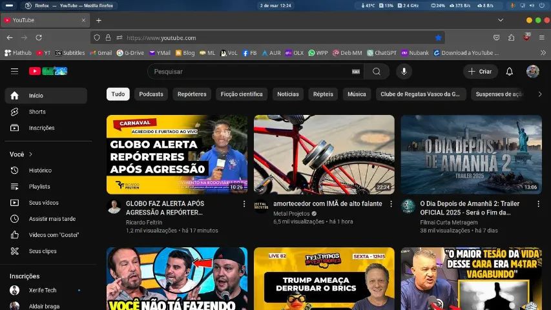Screen dimensions: 551x310
Task: Select the Música filter chip
Action: pyautogui.click(x=357, y=94)
